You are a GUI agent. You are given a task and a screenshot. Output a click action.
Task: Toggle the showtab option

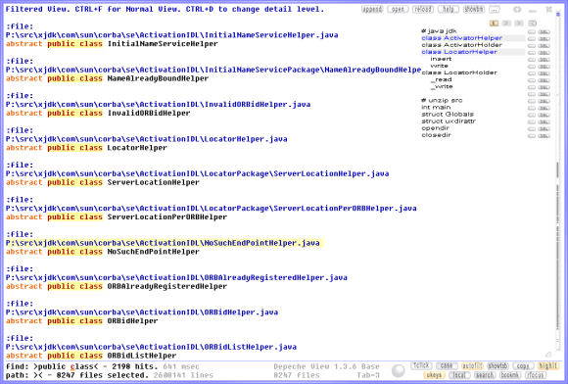tap(497, 366)
